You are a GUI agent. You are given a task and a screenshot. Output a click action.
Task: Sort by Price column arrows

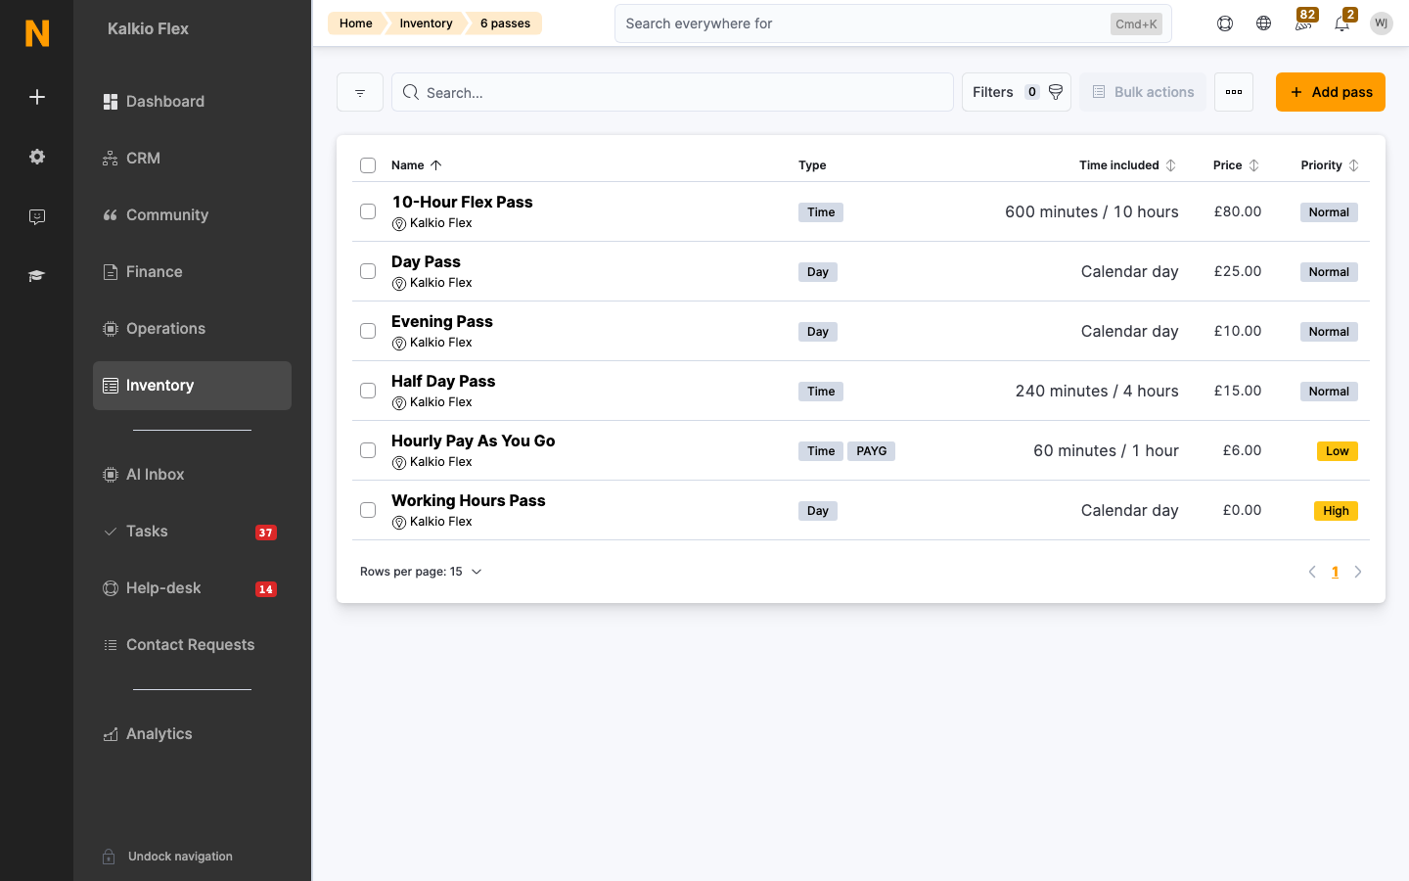pyautogui.click(x=1254, y=165)
